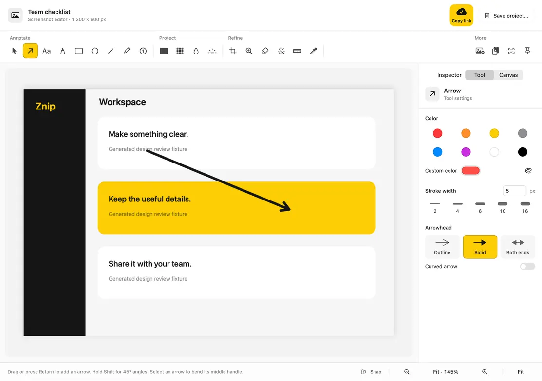Click the text recognition scan icon

pyautogui.click(x=511, y=51)
